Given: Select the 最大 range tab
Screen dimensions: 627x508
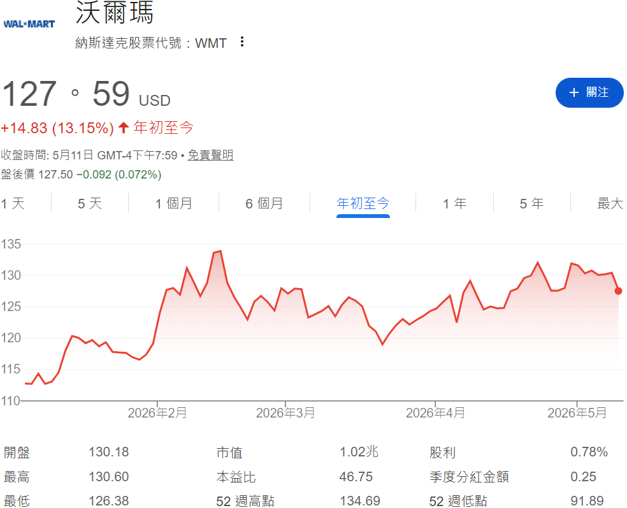Looking at the screenshot, I should (610, 203).
